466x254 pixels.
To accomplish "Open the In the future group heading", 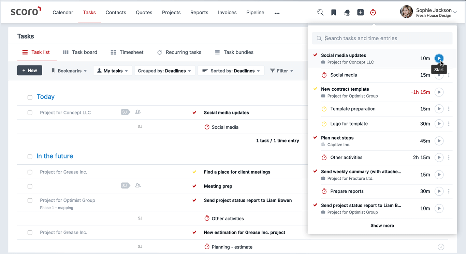I will (55, 156).
